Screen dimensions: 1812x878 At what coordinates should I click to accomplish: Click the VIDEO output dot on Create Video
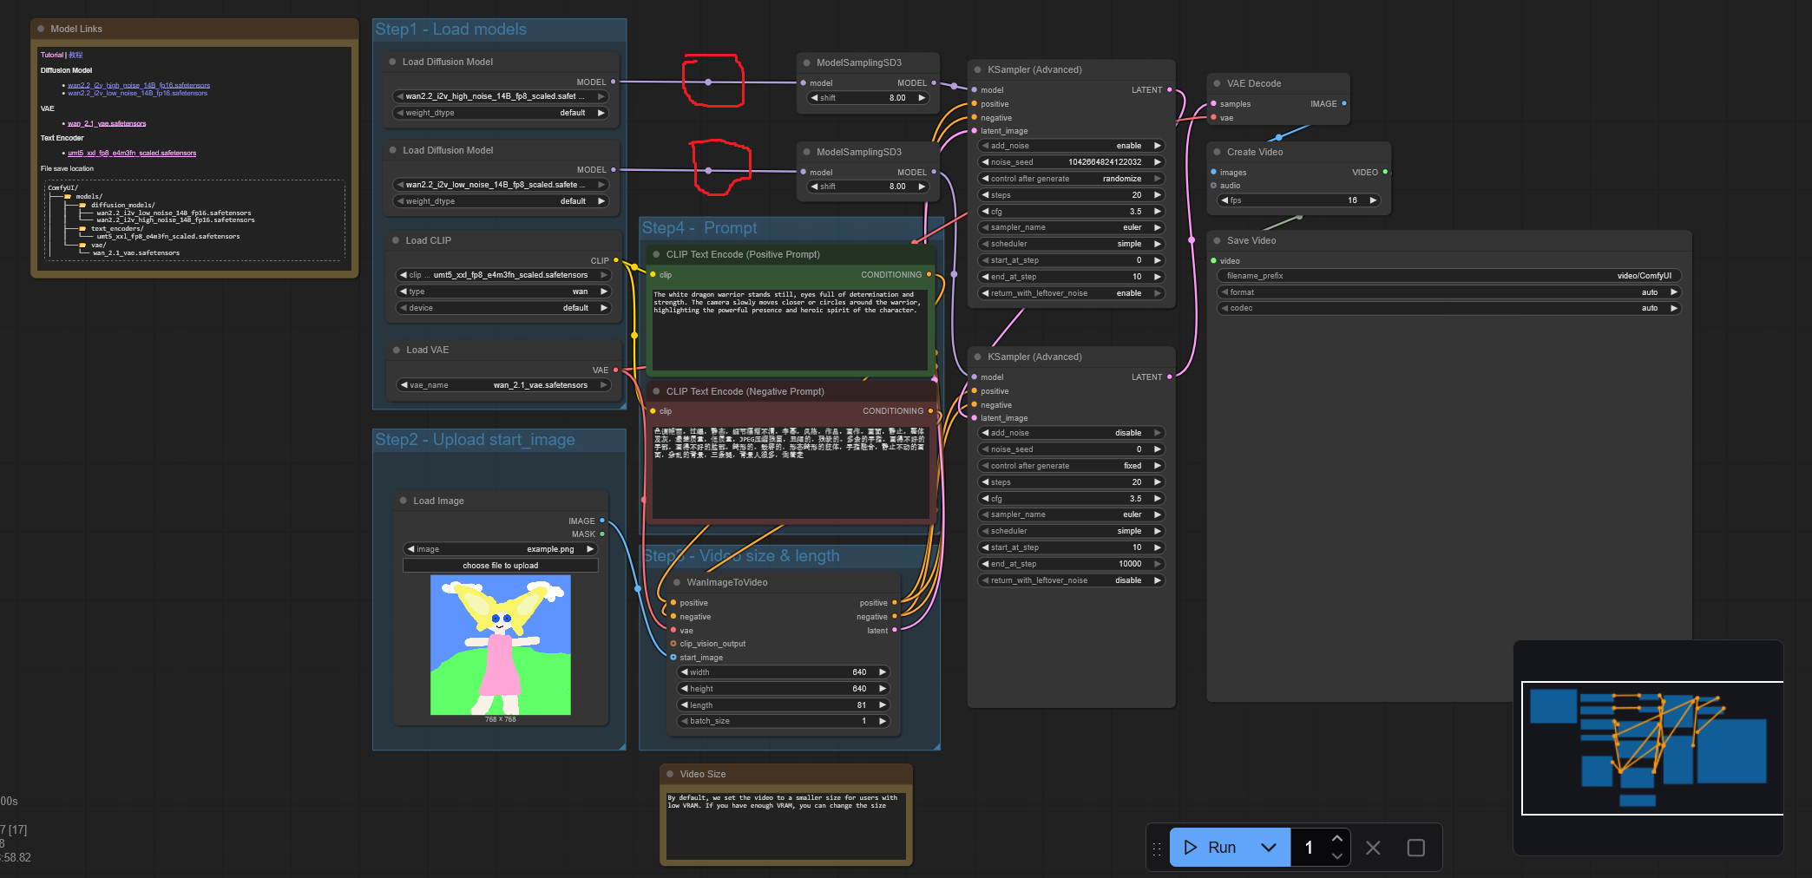(1385, 172)
